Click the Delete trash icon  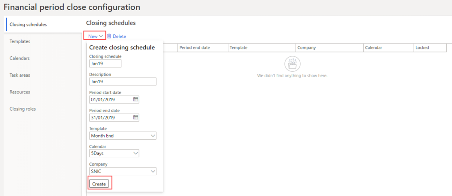pyautogui.click(x=109, y=36)
